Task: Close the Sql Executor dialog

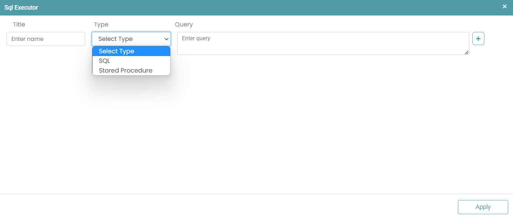Action: (505, 7)
